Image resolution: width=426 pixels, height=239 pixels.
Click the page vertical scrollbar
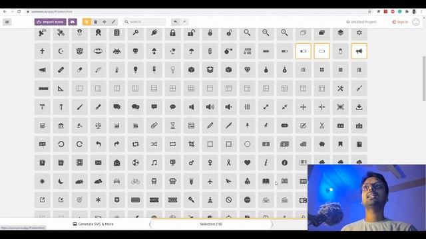click(424, 78)
